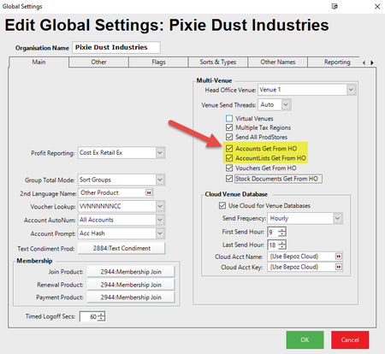385x354 pixels.
Task: Toggle Use Cloud for Venue Databases
Action: 222,205
